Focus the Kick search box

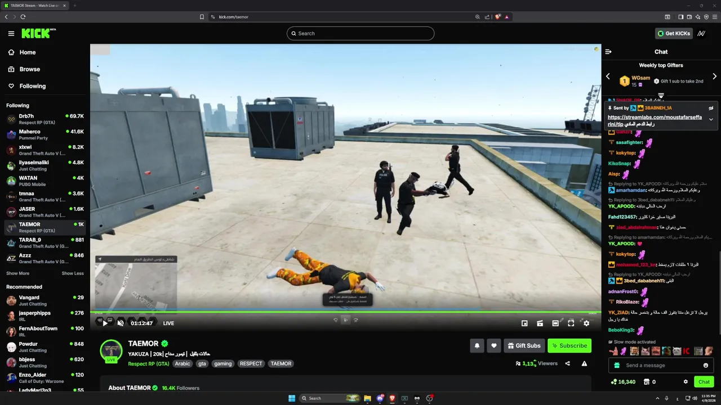360,33
